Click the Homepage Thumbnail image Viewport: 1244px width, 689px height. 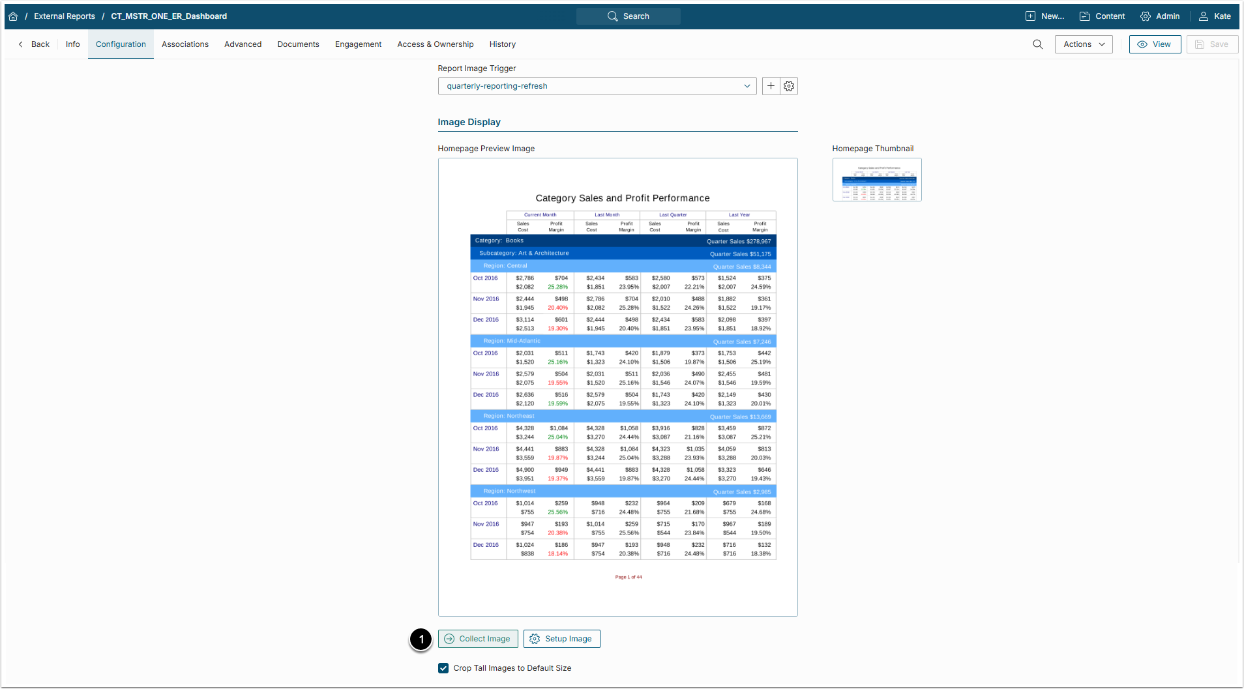(876, 180)
